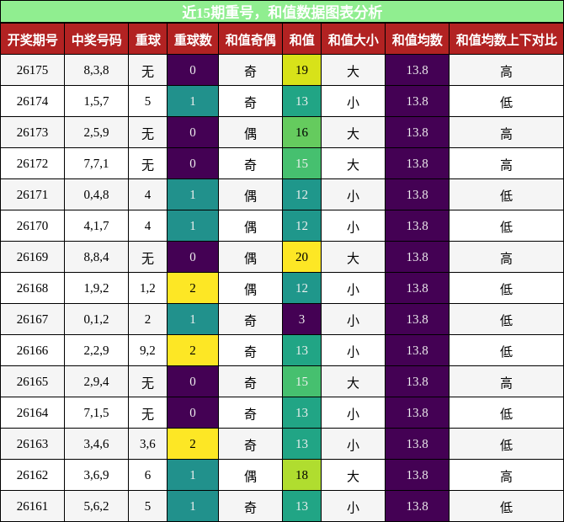The image size is (564, 522).
Task: Click winning numbers 7,7,1
Action: click(97, 163)
